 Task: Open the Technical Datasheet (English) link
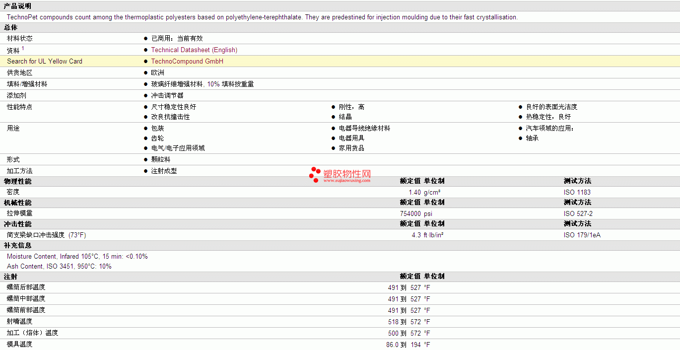pyautogui.click(x=194, y=50)
